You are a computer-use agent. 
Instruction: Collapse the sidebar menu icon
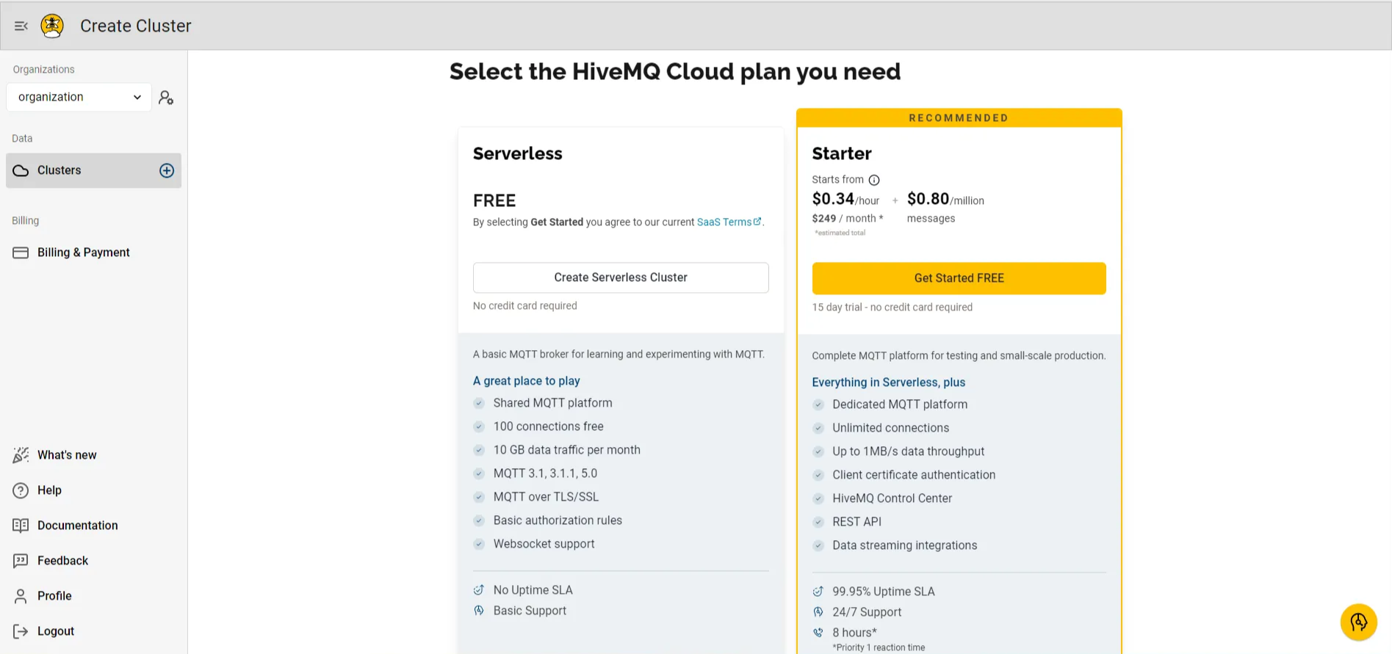coord(21,26)
